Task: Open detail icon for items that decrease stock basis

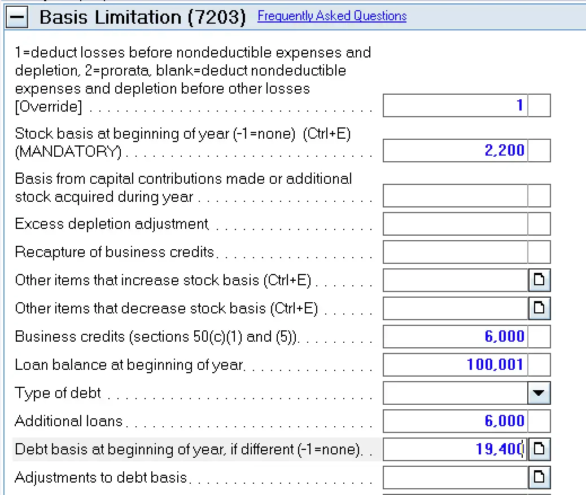Action: coord(539,308)
